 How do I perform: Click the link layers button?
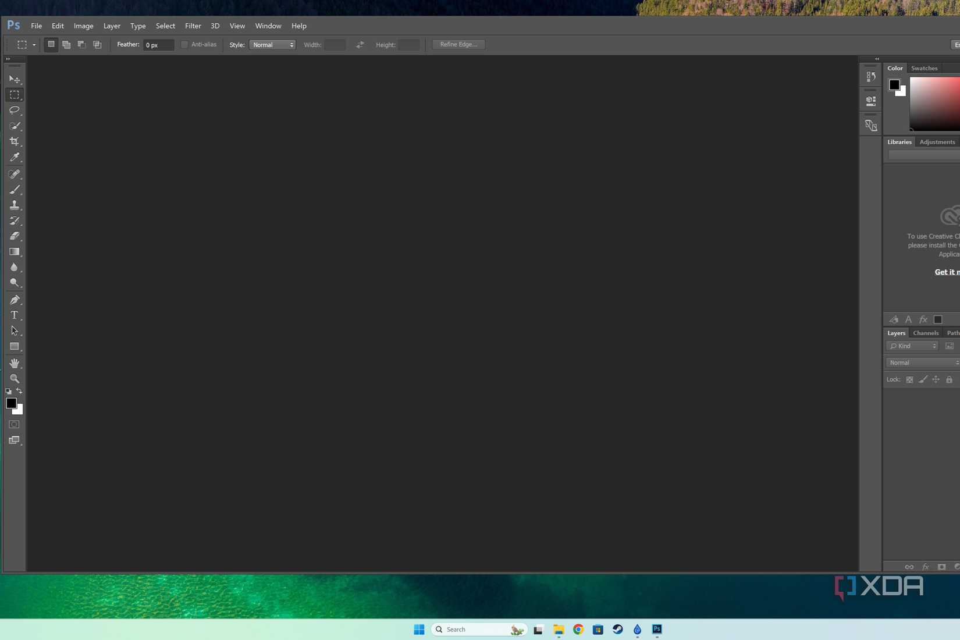(x=909, y=567)
